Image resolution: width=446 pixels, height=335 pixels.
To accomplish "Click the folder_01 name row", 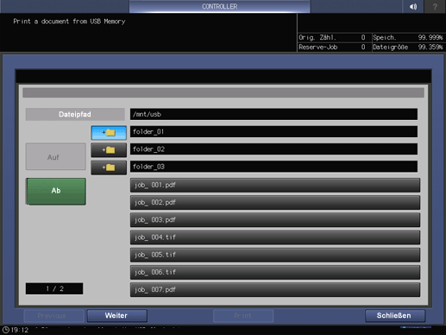I will click(273, 131).
